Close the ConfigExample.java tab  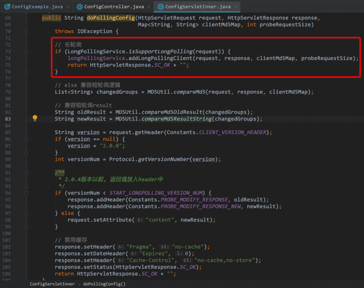point(68,7)
